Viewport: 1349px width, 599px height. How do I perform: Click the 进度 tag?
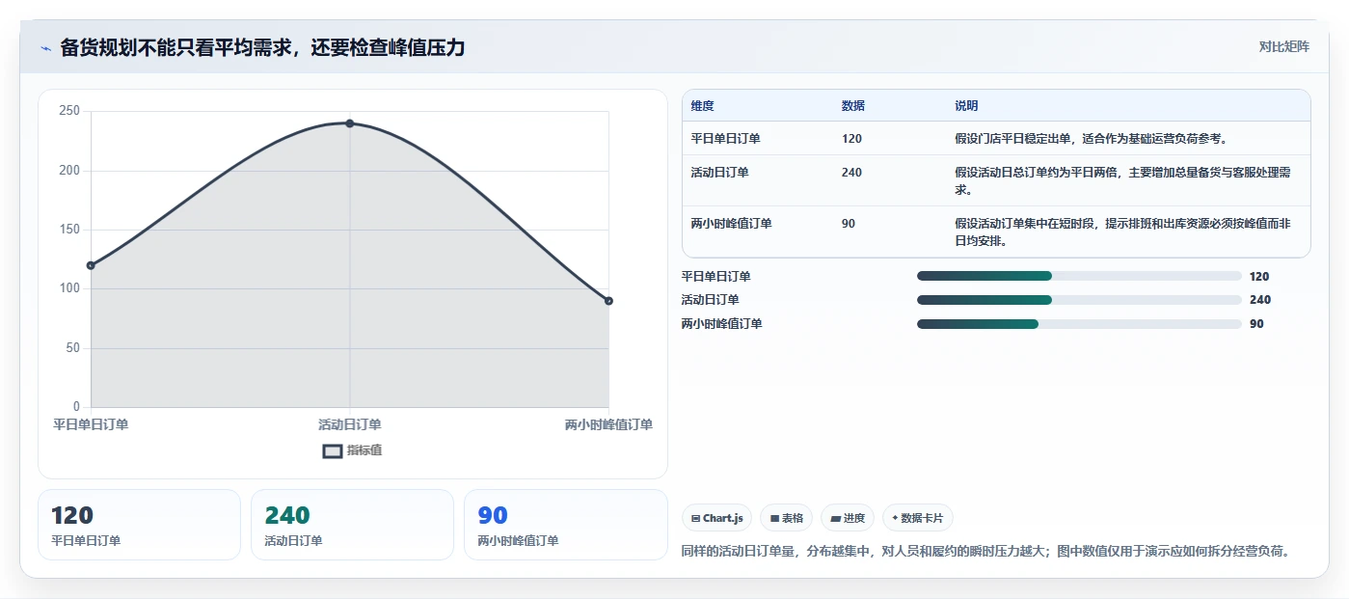click(x=848, y=518)
